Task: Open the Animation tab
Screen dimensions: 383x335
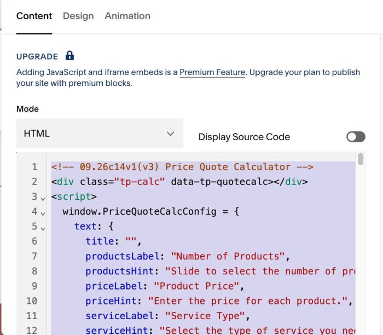Action: click(x=127, y=16)
